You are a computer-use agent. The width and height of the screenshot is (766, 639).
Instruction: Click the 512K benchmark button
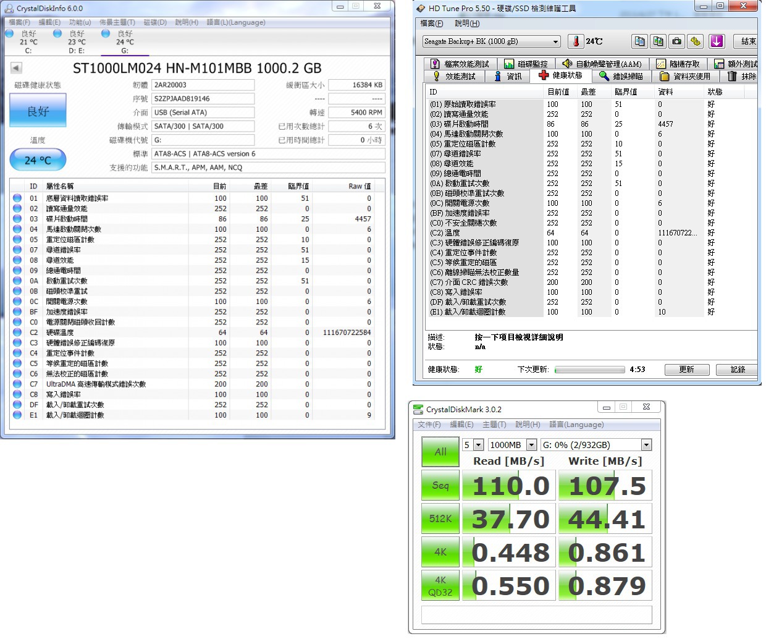tap(440, 518)
